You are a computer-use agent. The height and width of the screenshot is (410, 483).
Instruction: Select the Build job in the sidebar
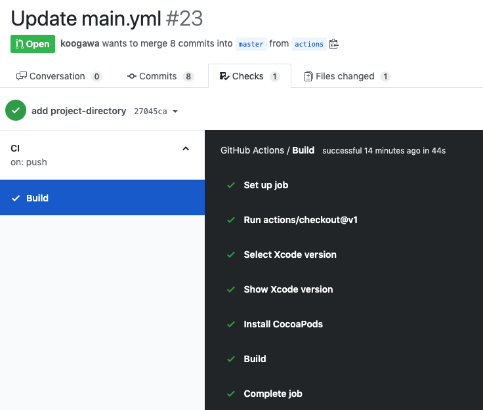pyautogui.click(x=102, y=197)
